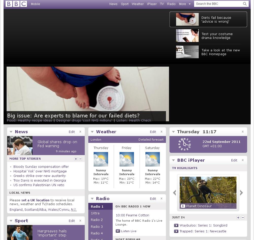The height and width of the screenshot is (240, 254).
Task: Close the clock widget
Action: pos(243,132)
